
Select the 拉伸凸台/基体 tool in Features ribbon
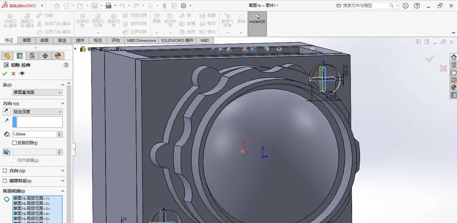[x=10, y=21]
